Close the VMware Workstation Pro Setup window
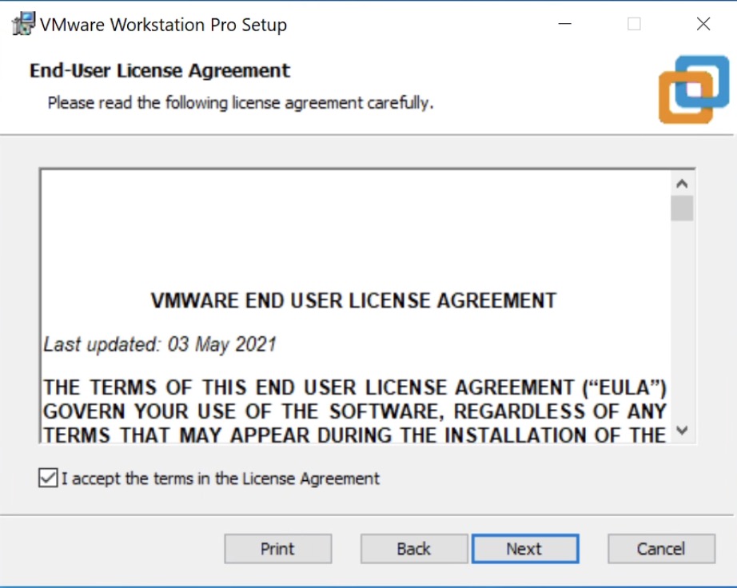The width and height of the screenshot is (737, 588). [703, 24]
